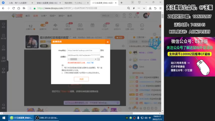Click the lightning speed-mode icon
The width and height of the screenshot is (215, 121).
tap(134, 8)
